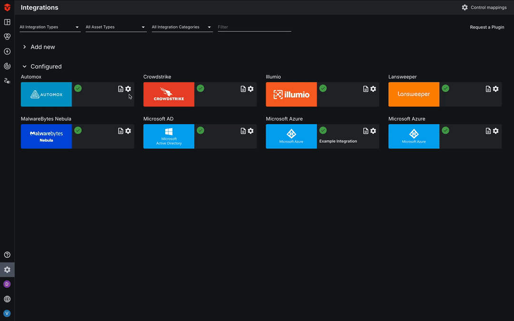The image size is (514, 321).
Task: Open Illumio integration settings gear
Action: click(x=374, y=89)
